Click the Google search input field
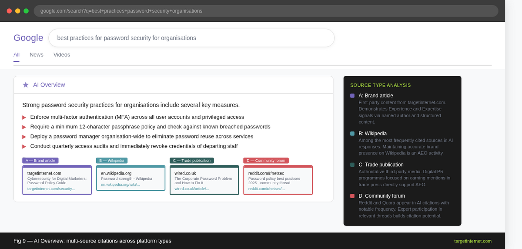This screenshot has height=249, width=522. [x=191, y=38]
